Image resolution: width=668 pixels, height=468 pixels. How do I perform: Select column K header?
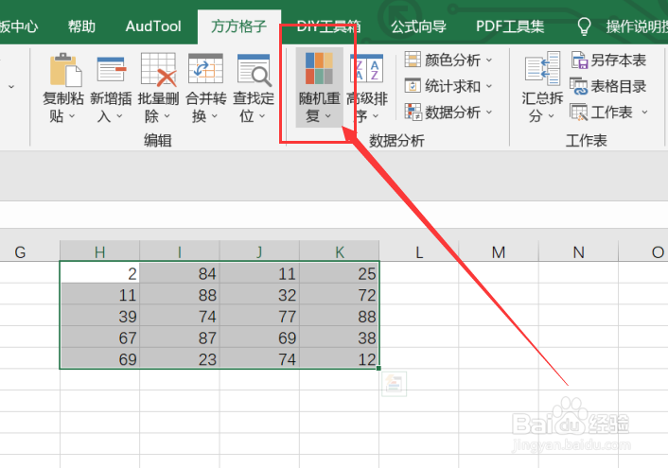pos(339,251)
